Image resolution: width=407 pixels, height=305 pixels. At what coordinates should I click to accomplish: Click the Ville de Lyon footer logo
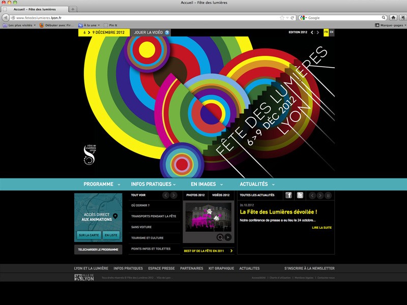pos(84,278)
